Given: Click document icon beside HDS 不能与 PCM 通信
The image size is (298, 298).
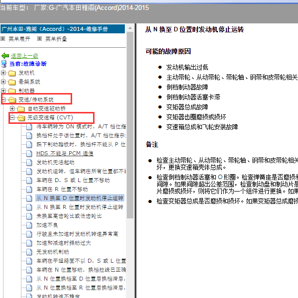Looking at the screenshot, I should click(x=29, y=153).
